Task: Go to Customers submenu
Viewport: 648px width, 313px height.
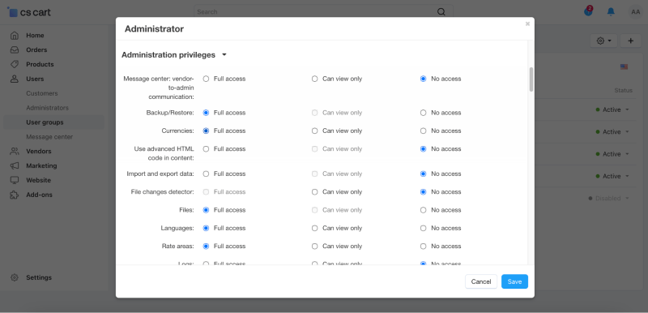Action: pos(42,93)
